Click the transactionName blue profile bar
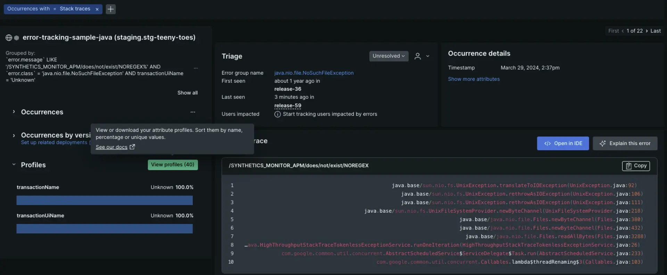 point(104,200)
